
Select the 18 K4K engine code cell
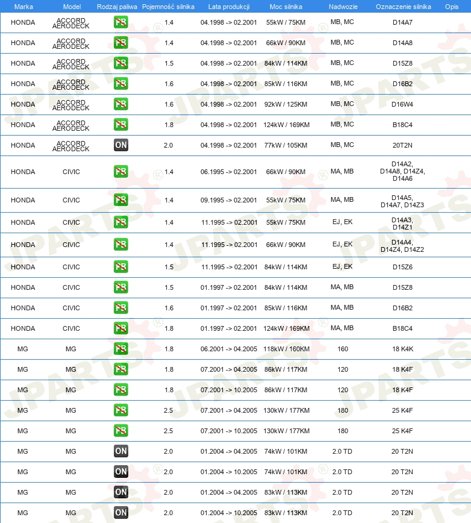[402, 349]
